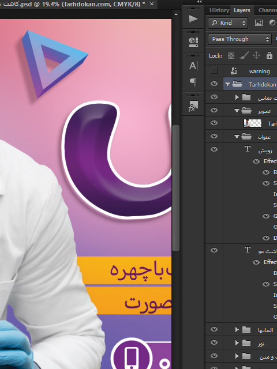Screen dimensions: 277x369
Task: Hide the رویش text layer
Action: (x=214, y=149)
